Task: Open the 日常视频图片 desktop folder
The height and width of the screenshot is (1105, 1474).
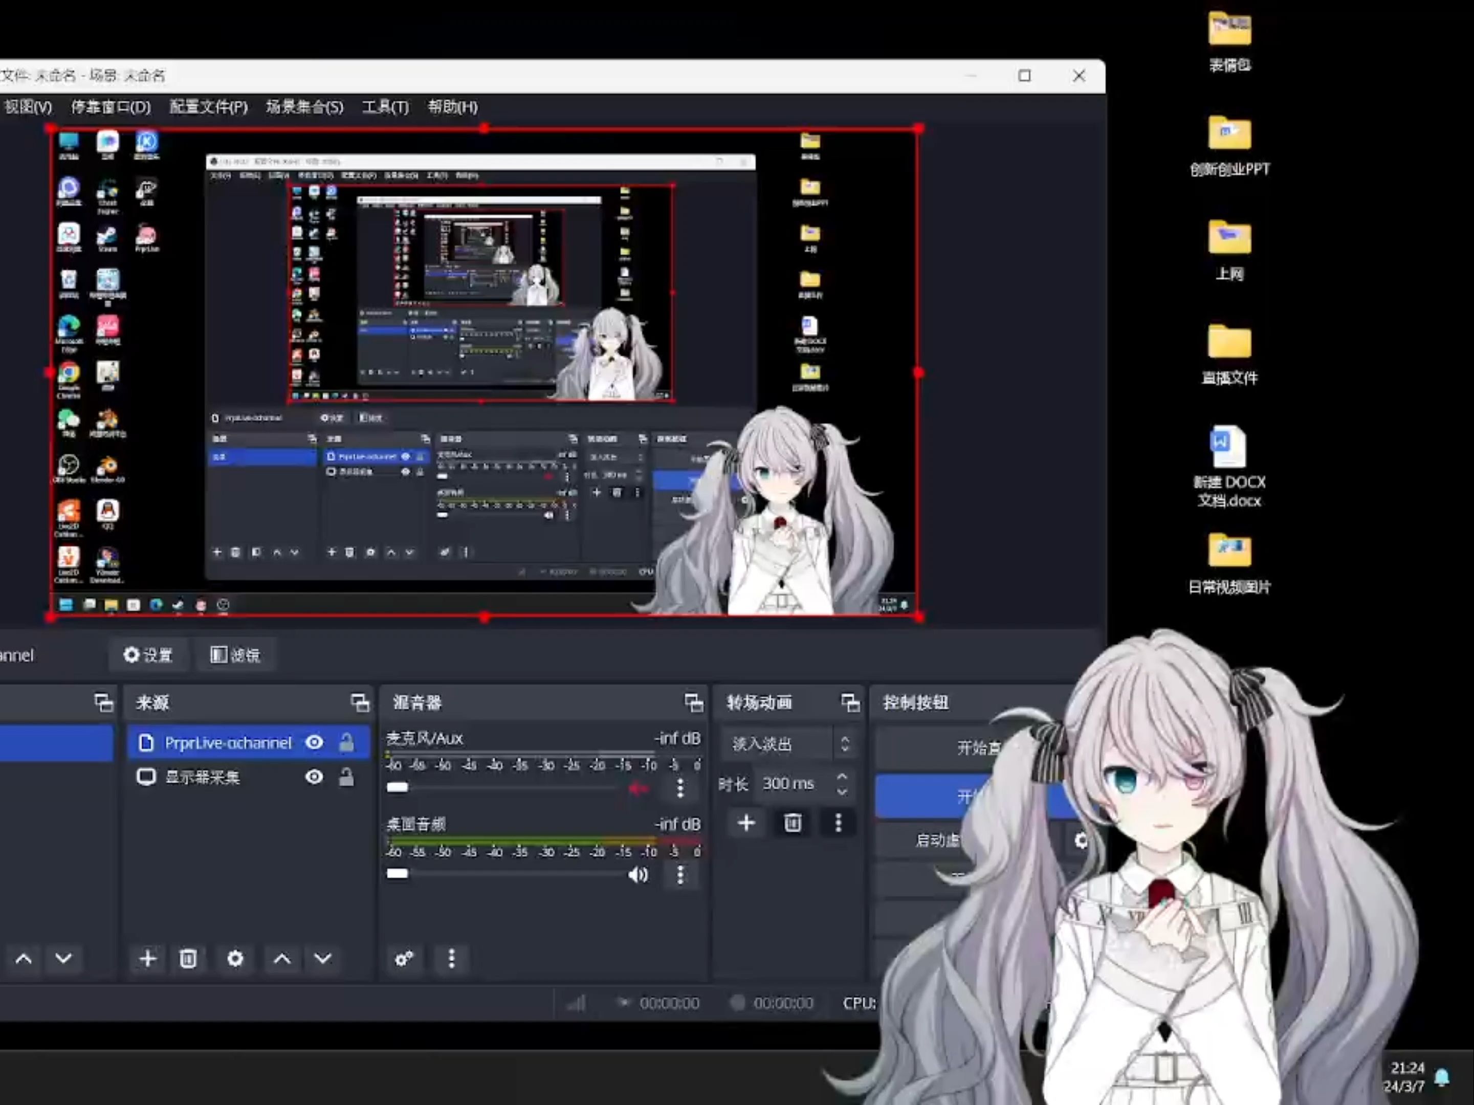Action: pos(1229,564)
